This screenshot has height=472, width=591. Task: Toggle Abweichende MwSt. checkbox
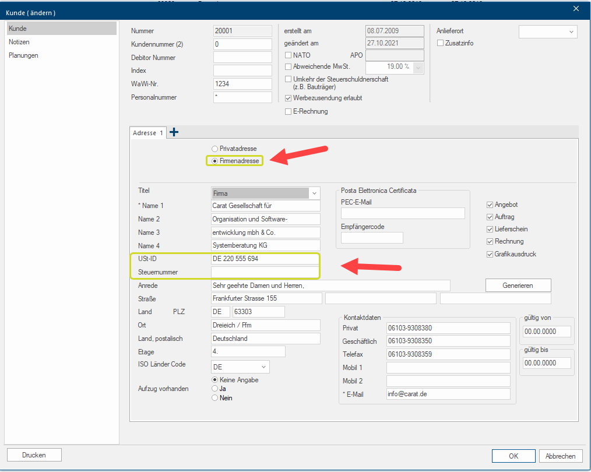(x=289, y=66)
